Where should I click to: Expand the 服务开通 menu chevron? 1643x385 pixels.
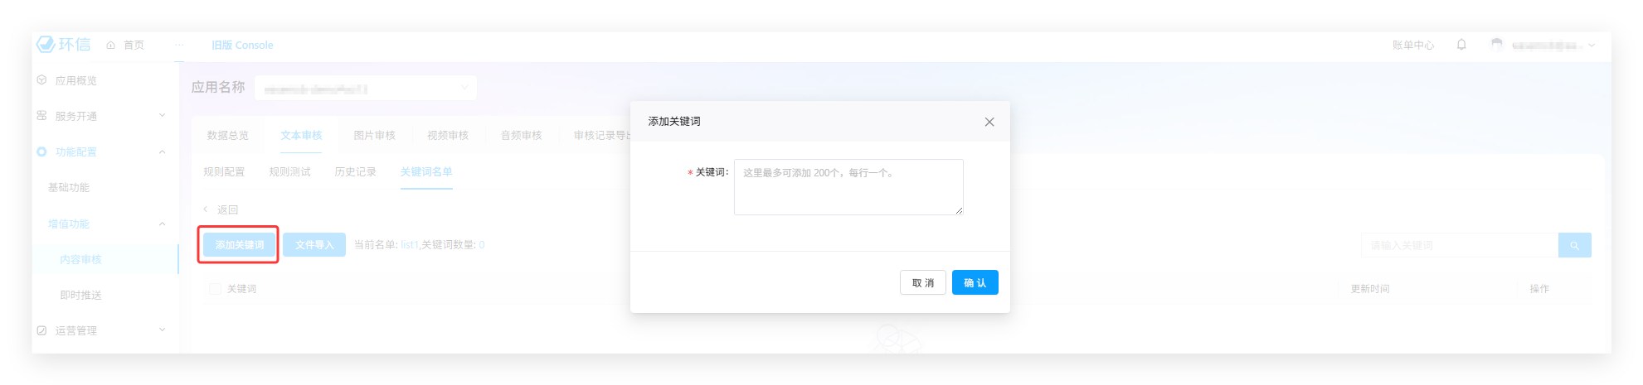[x=162, y=116]
